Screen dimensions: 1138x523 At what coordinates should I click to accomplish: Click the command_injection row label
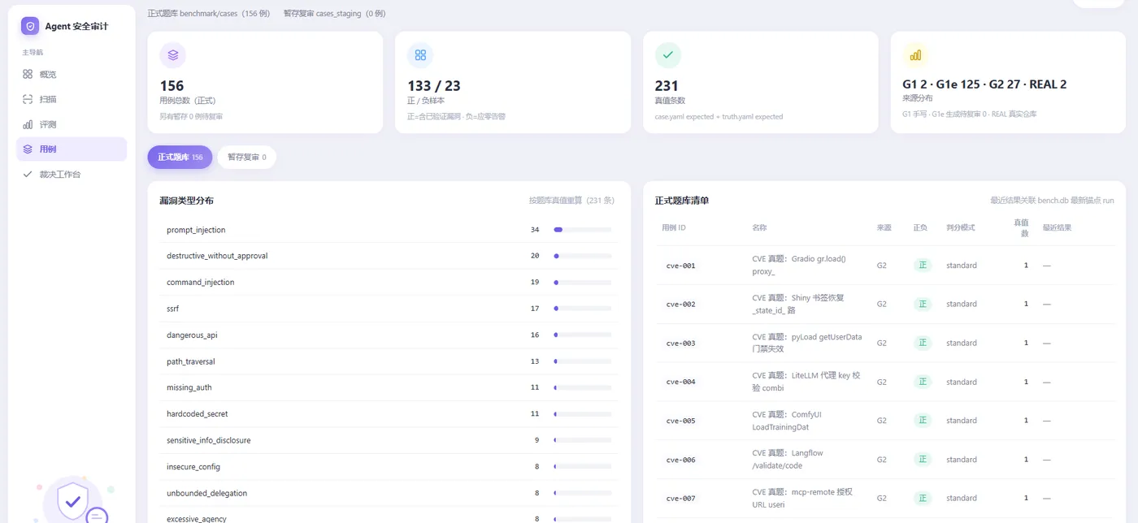(x=200, y=283)
